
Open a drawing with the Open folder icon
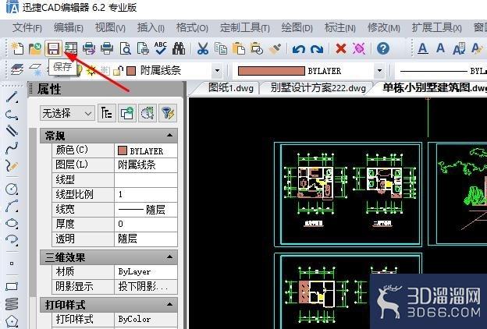[x=35, y=48]
